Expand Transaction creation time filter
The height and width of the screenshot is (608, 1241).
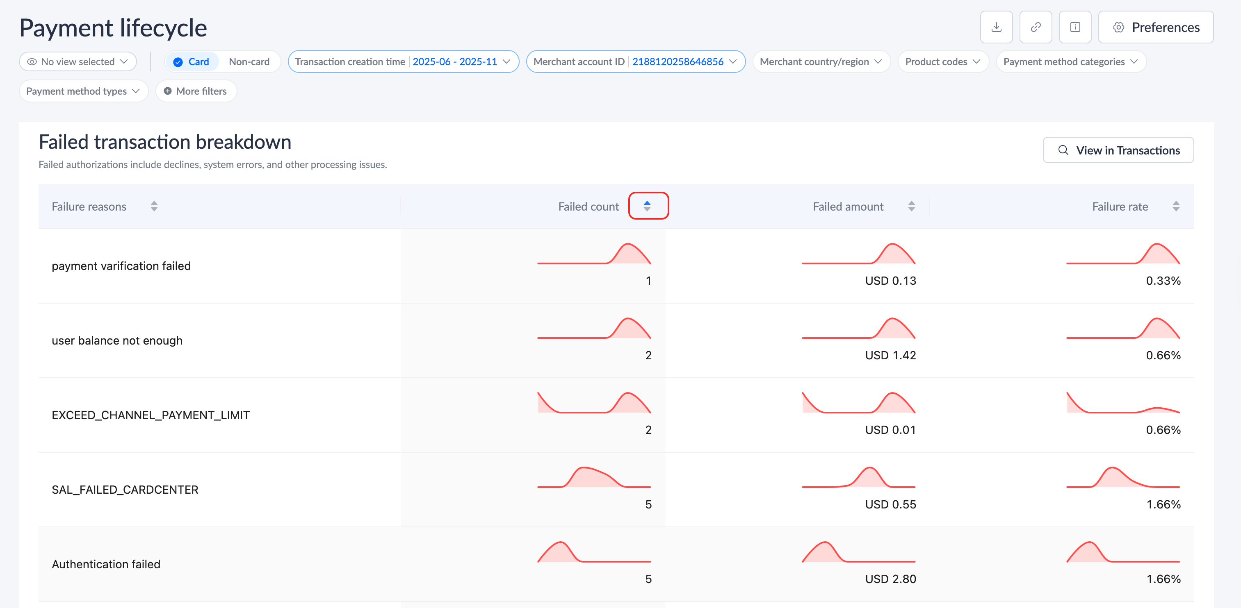403,61
